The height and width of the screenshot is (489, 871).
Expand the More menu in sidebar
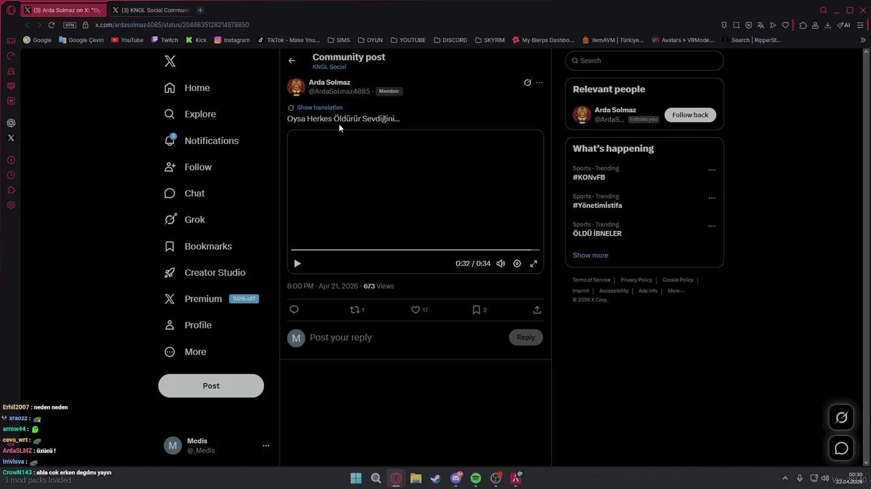click(x=185, y=352)
